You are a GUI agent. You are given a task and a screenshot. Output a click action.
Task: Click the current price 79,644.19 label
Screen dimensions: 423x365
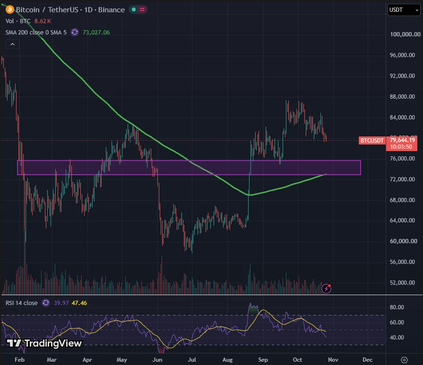[x=402, y=140]
